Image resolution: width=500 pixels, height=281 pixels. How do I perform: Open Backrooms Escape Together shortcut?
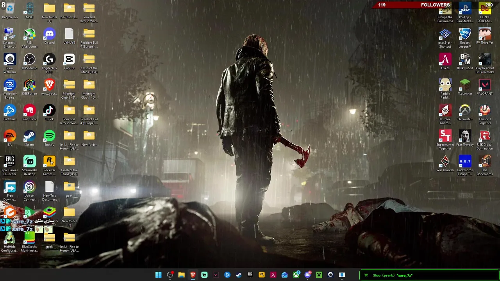[465, 165]
